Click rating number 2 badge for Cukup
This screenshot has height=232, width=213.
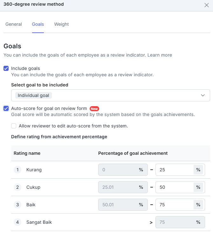click(17, 187)
